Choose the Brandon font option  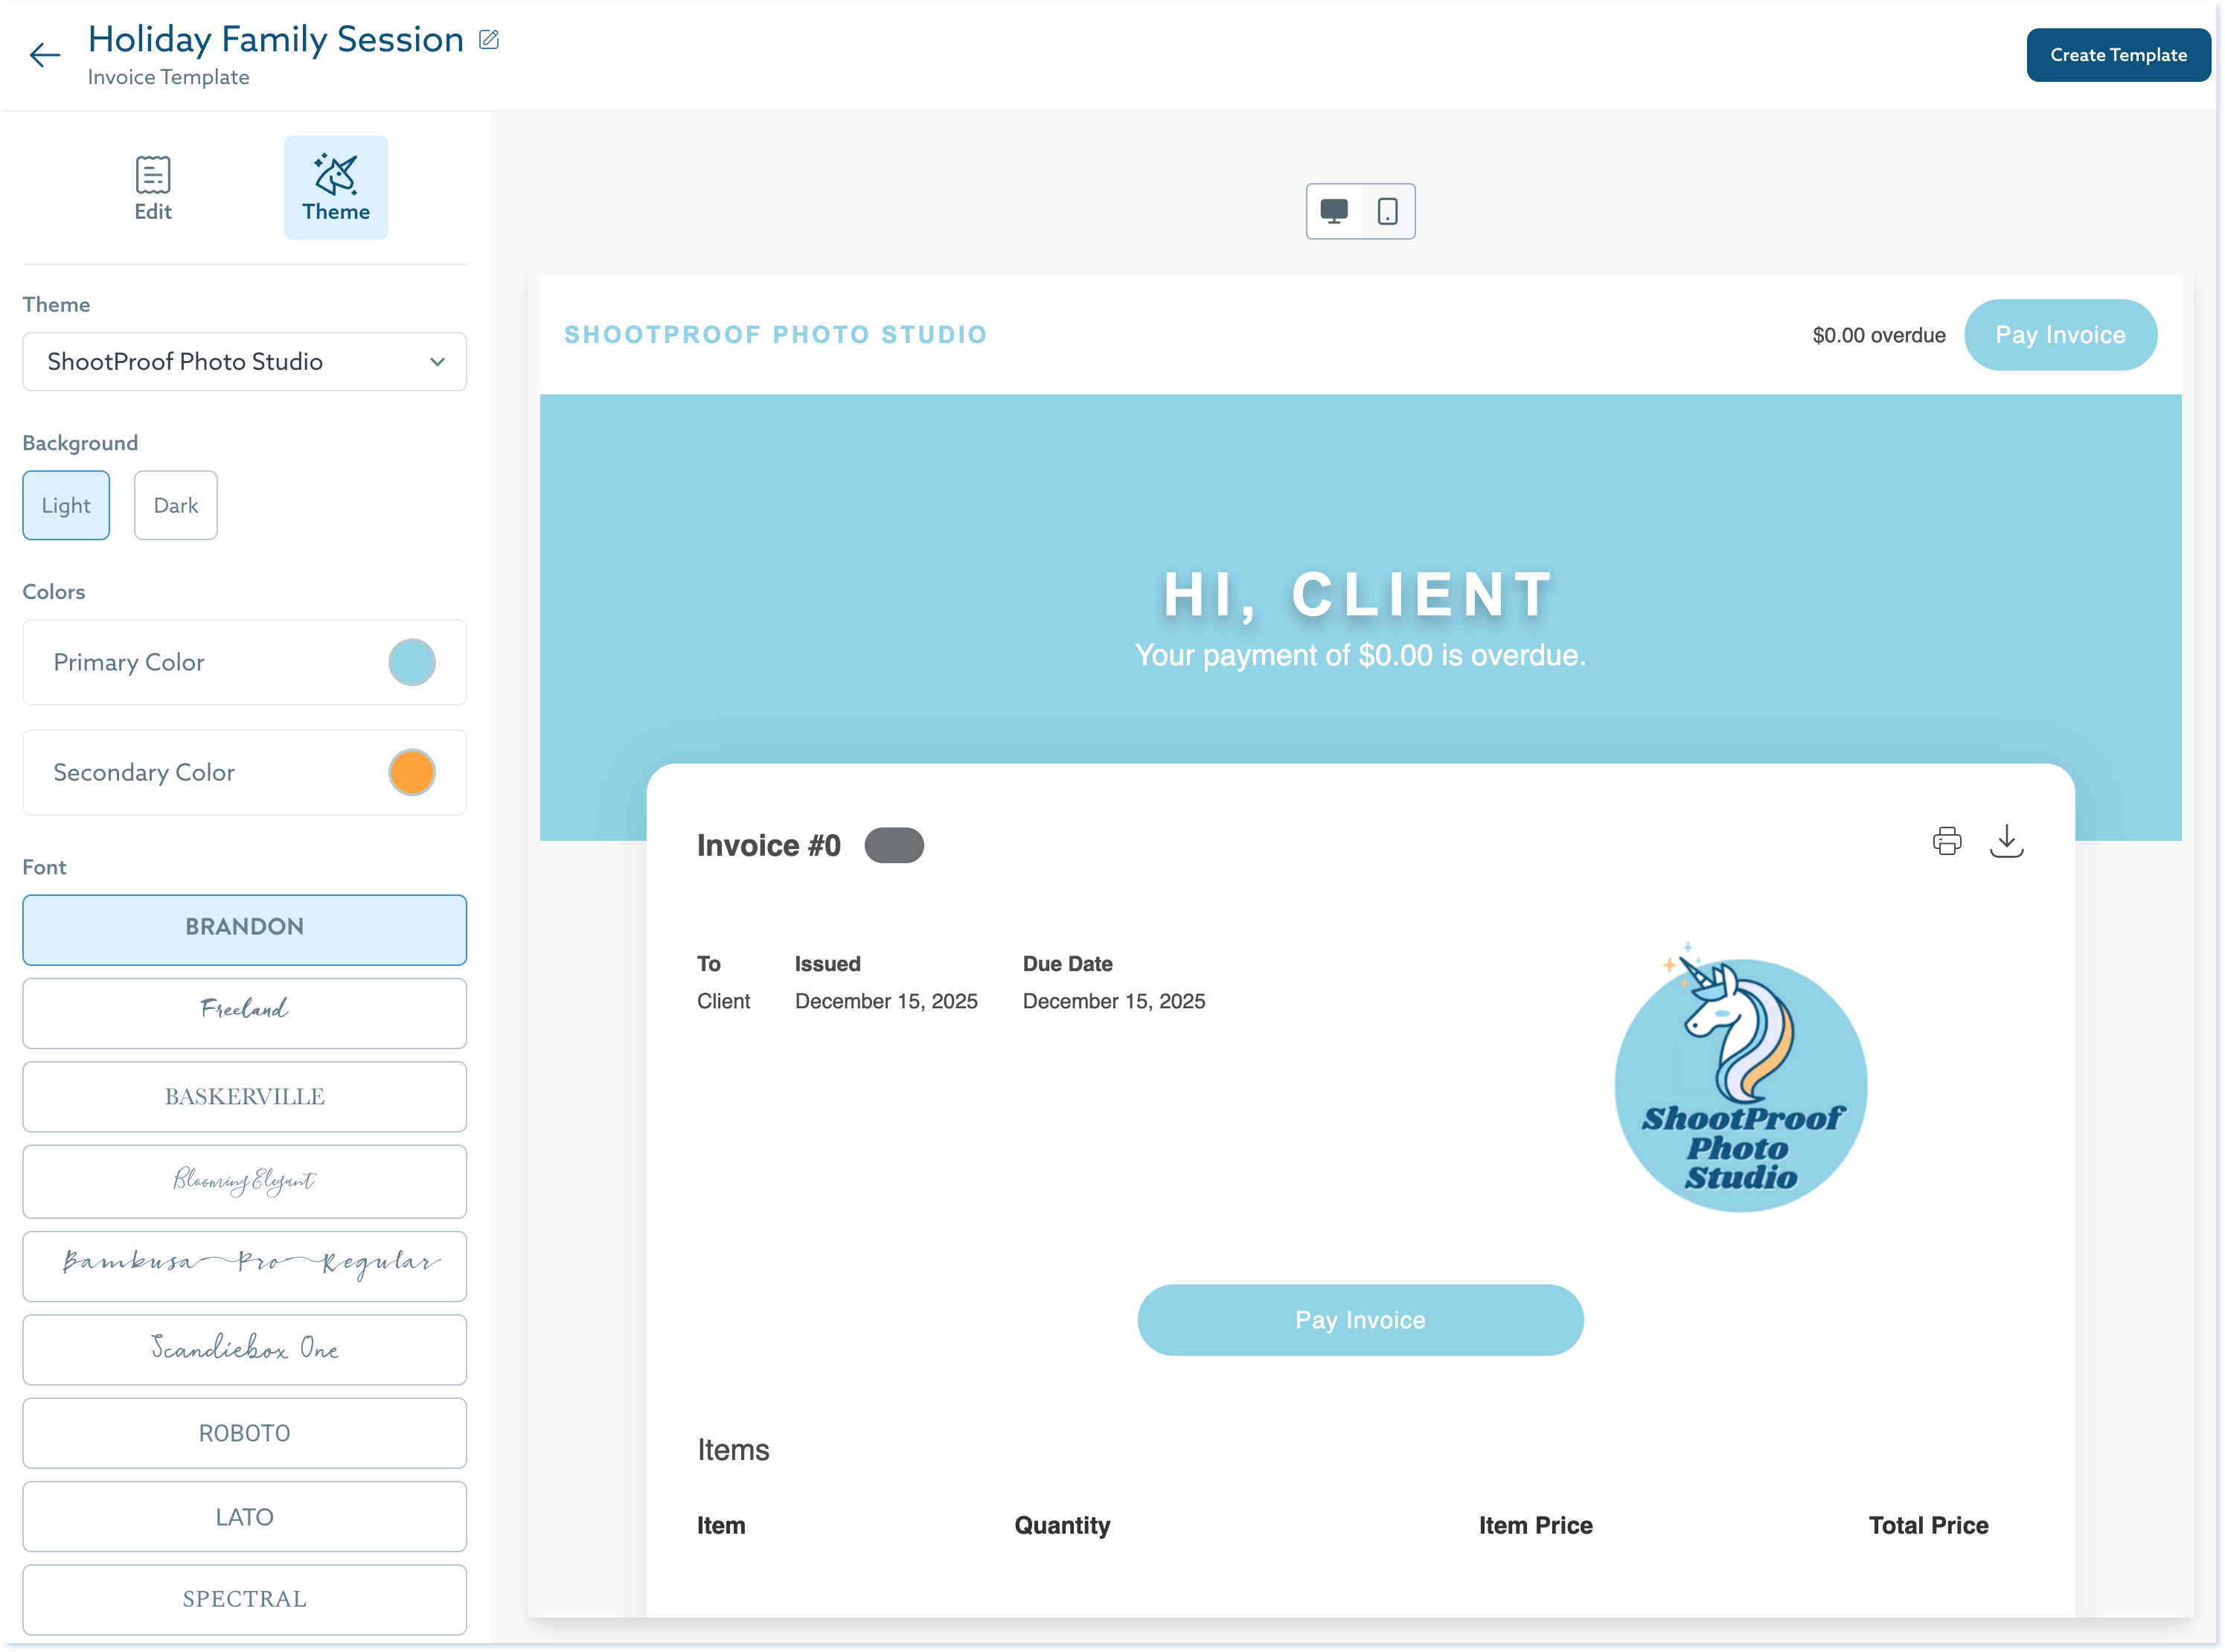click(245, 928)
